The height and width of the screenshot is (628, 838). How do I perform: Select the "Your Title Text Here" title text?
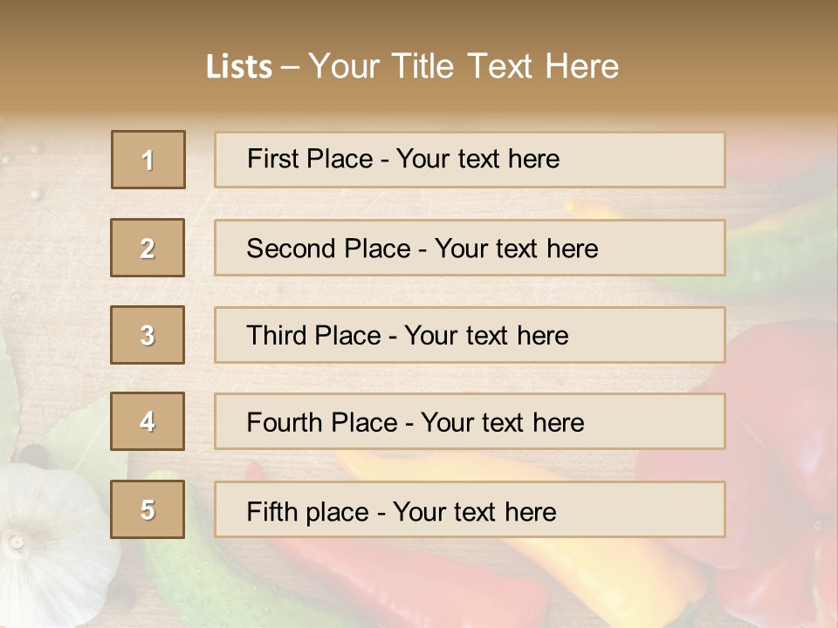point(464,66)
